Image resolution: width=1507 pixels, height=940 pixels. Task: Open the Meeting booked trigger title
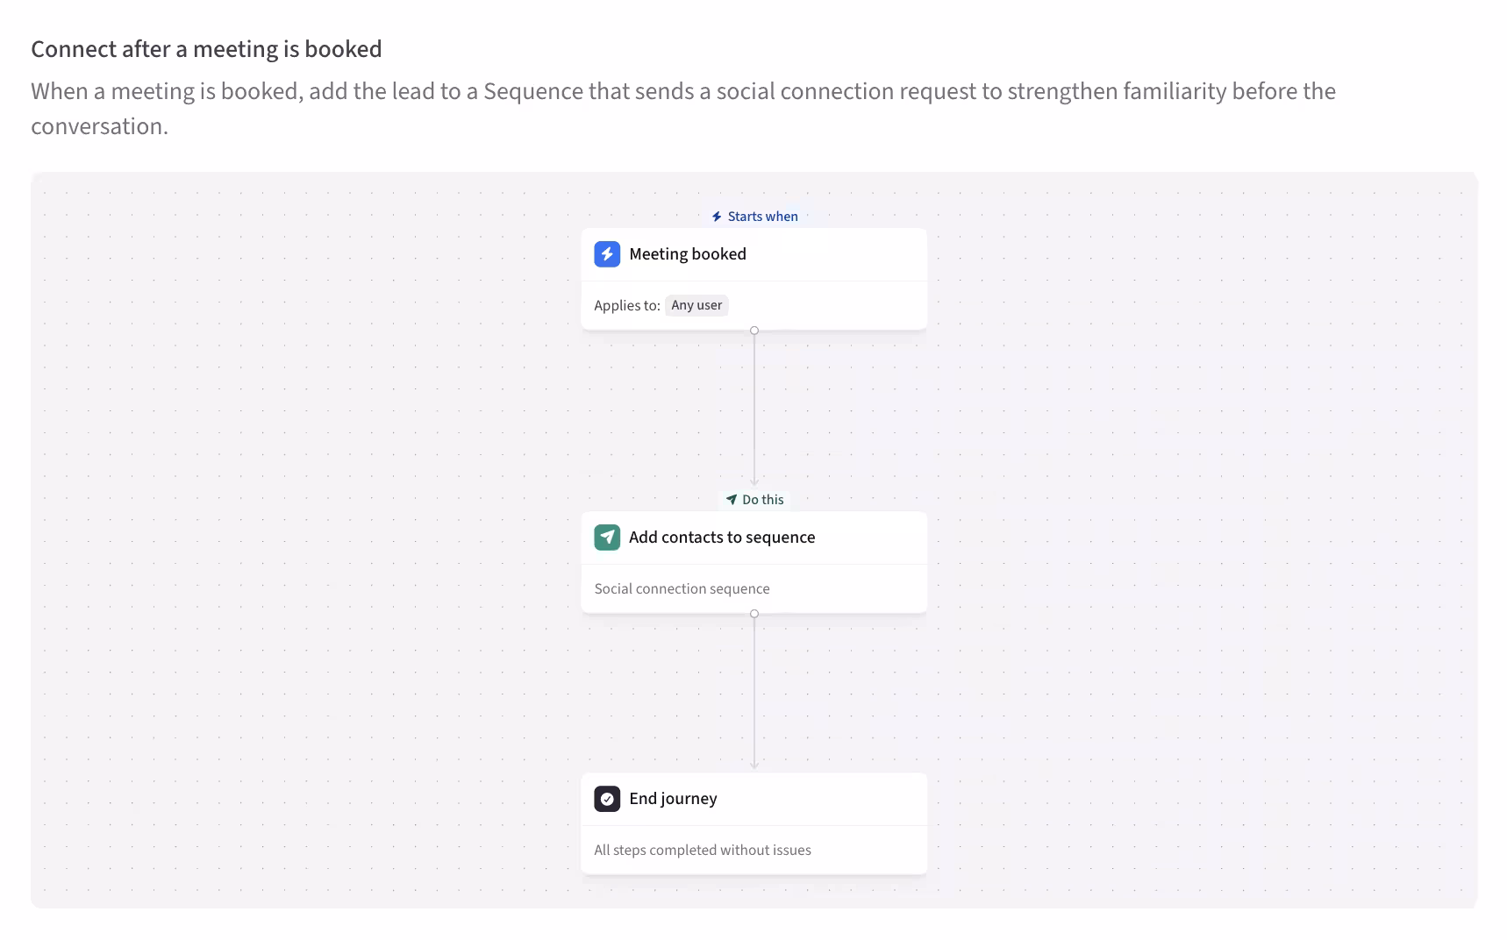click(x=688, y=254)
